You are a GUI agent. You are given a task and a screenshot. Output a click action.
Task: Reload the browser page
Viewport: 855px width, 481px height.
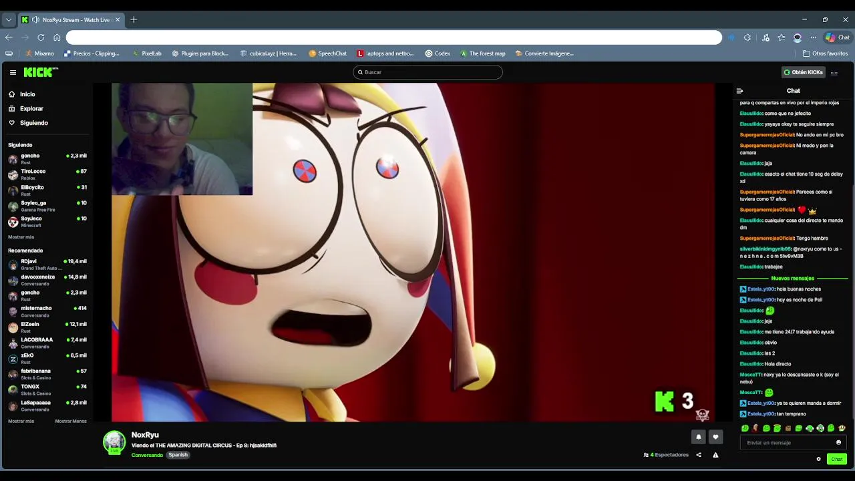[41, 37]
